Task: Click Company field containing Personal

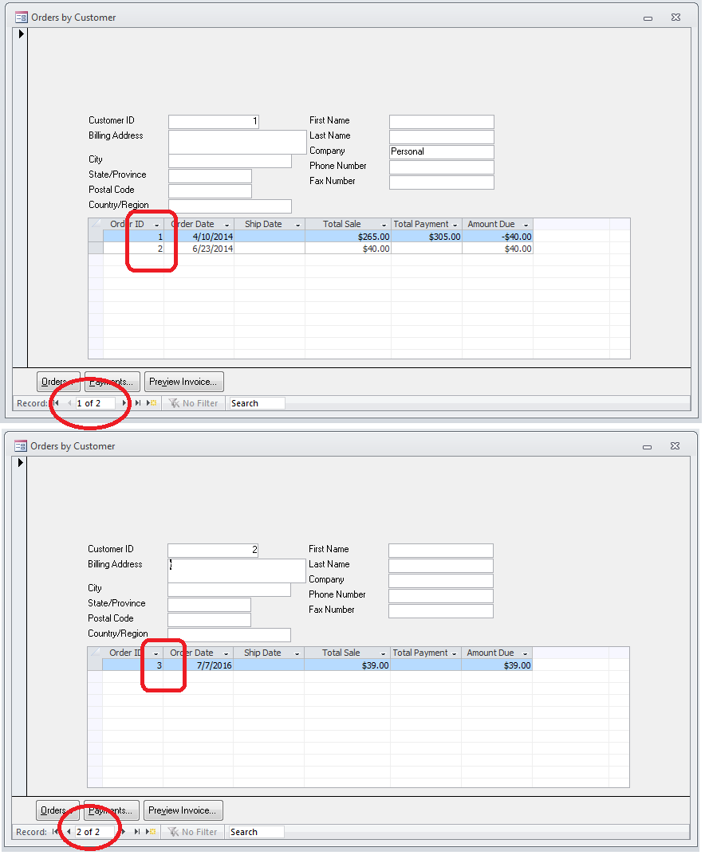Action: click(442, 151)
